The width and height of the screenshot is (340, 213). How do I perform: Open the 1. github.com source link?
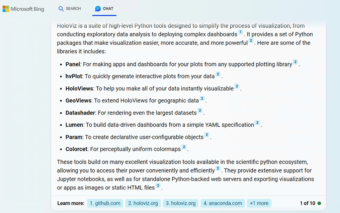click(105, 203)
